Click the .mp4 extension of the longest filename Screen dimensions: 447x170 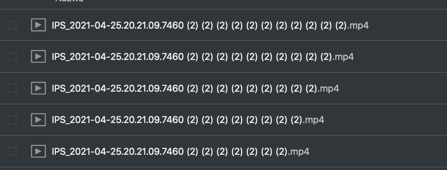[358, 25]
